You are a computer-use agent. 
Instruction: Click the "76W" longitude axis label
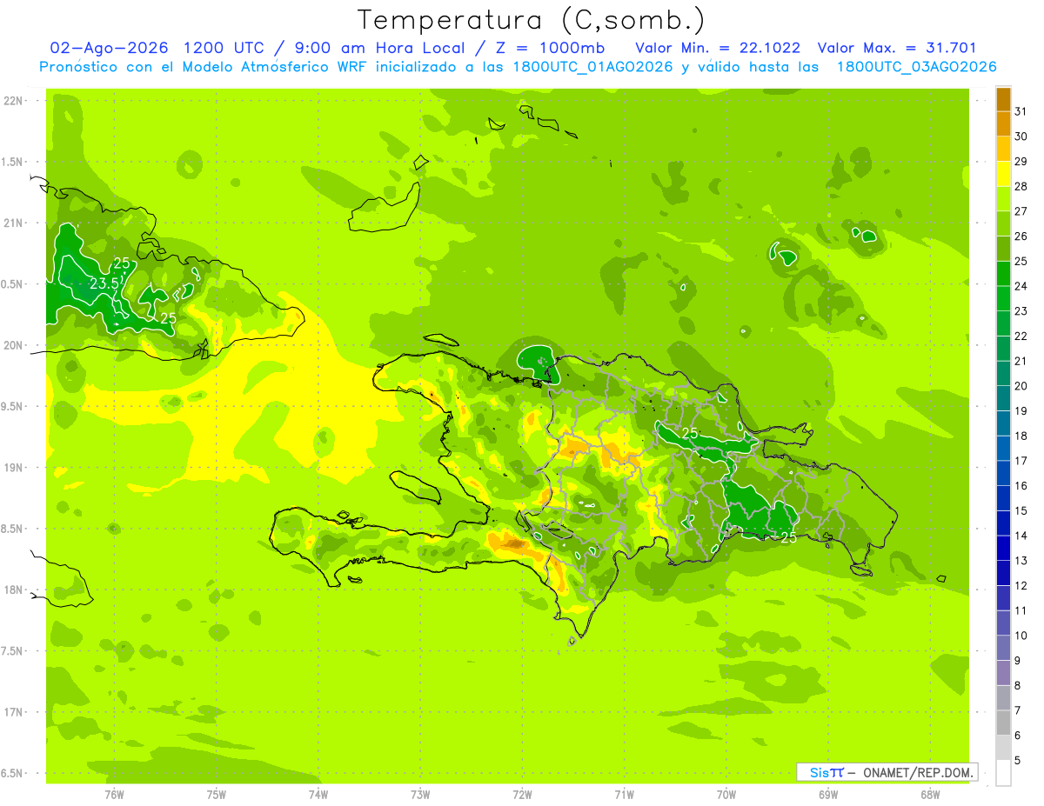[x=114, y=794]
